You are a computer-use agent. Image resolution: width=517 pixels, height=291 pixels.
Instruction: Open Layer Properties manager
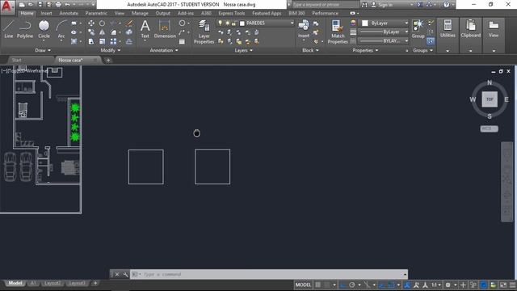(204, 32)
